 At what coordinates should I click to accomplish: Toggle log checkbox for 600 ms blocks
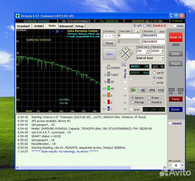coord(125,96)
